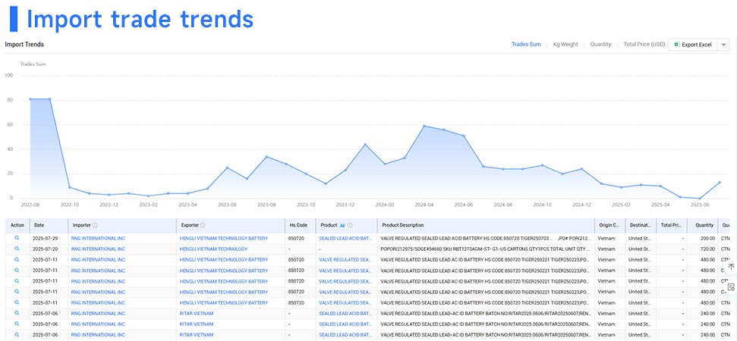Click the Origin C... column header
Image resolution: width=737 pixels, height=341 pixels.
tap(609, 225)
